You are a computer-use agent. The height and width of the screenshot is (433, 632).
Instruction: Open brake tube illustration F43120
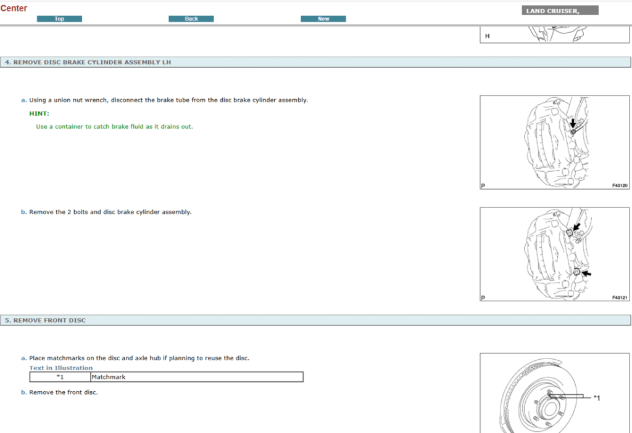554,142
